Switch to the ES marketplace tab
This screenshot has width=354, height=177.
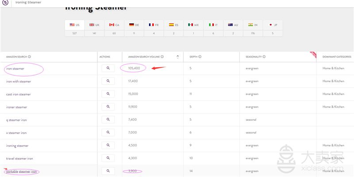point(173,25)
